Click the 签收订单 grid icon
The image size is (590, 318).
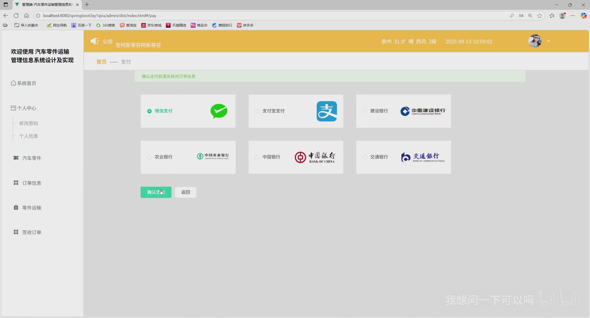tap(16, 232)
